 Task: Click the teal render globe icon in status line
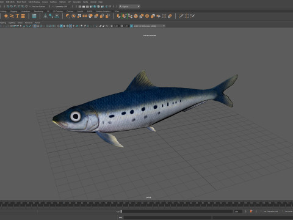tap(95, 7)
